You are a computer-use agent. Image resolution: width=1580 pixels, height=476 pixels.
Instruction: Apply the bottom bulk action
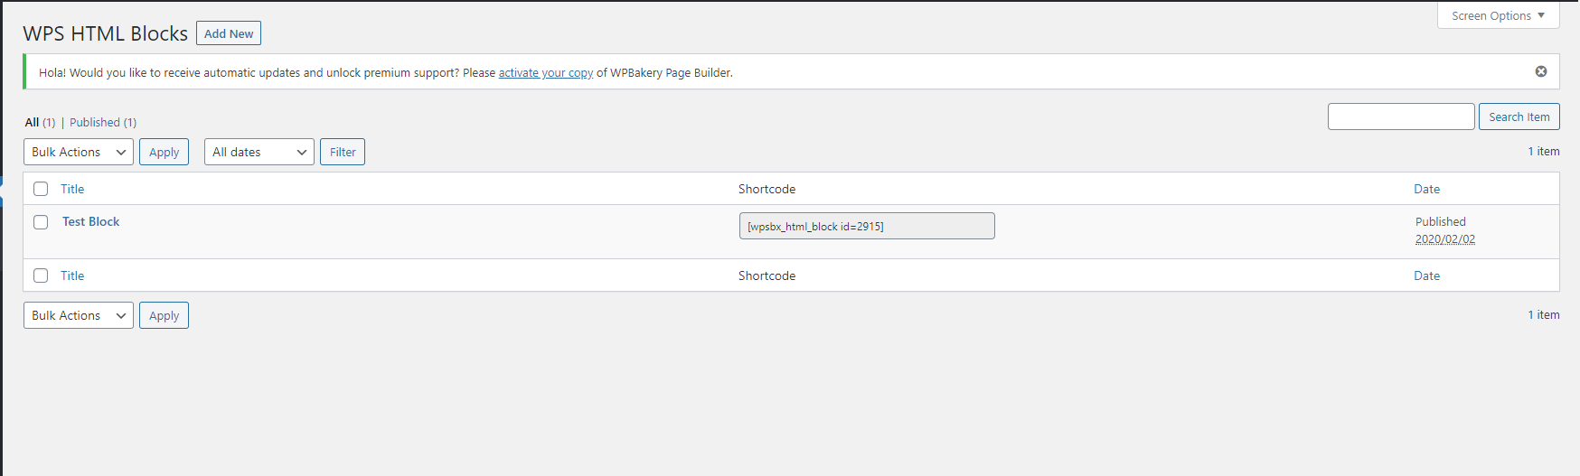[x=164, y=315]
